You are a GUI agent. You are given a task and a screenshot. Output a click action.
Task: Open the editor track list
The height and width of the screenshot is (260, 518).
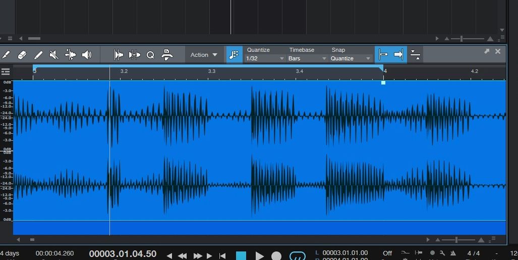(x=6, y=71)
